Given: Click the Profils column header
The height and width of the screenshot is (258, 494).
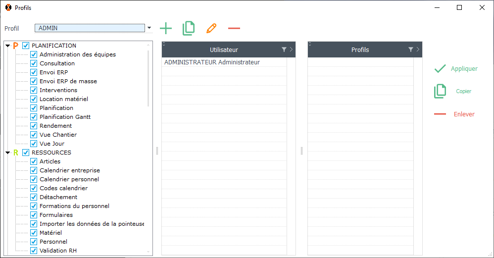Looking at the screenshot, I should pyautogui.click(x=360, y=50).
